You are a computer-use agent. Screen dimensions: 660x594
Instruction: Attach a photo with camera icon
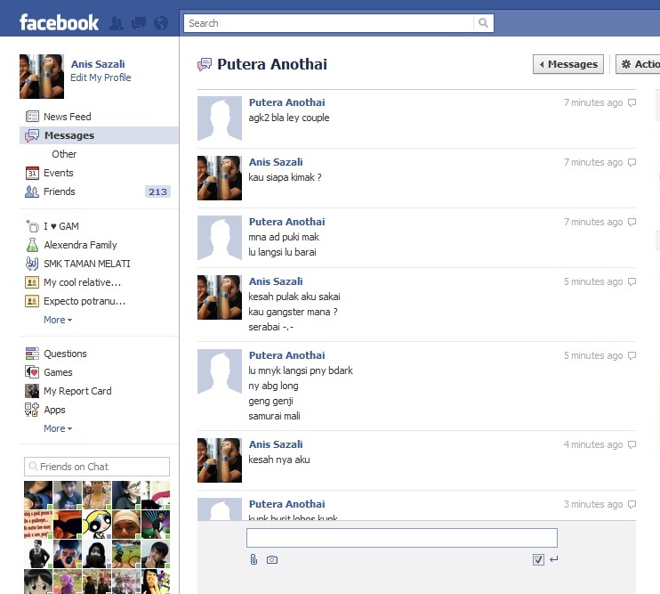(x=272, y=559)
